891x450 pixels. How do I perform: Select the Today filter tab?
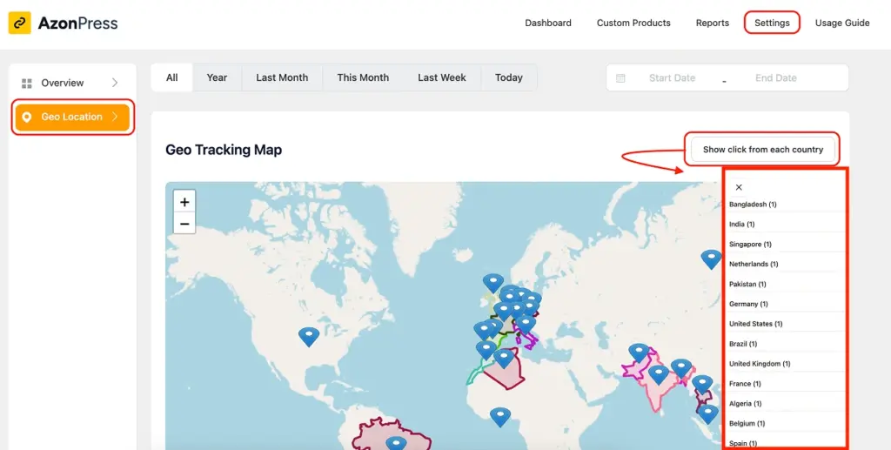(x=508, y=77)
